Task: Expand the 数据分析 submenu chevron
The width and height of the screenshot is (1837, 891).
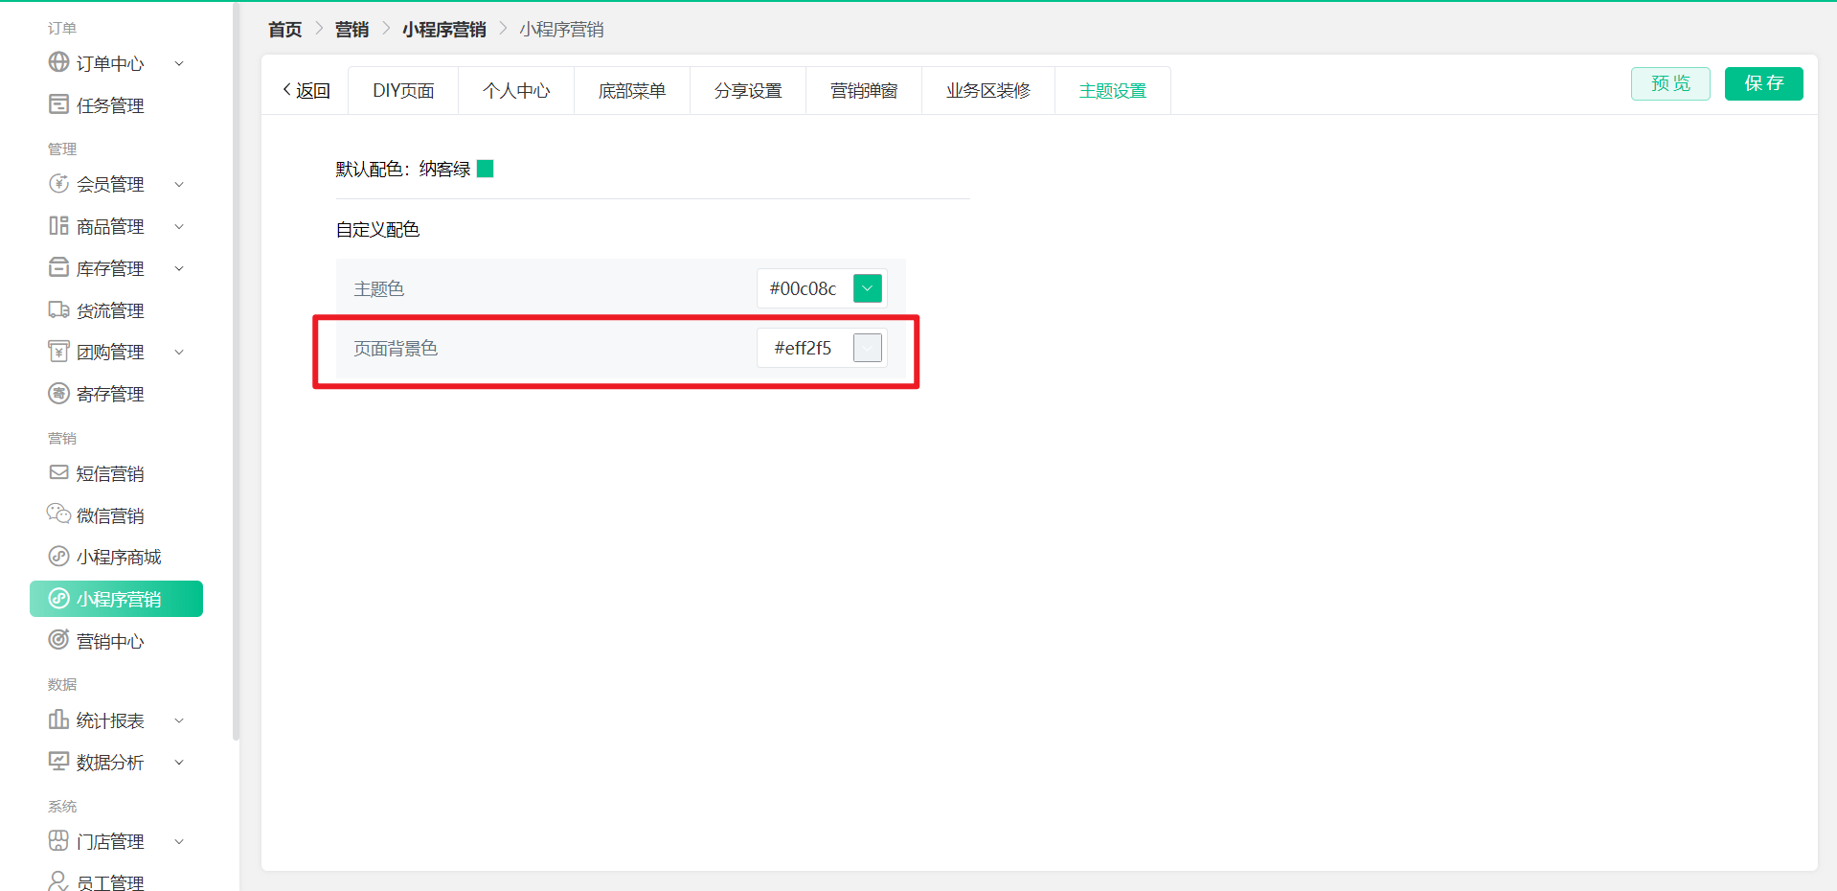Action: pyautogui.click(x=179, y=763)
